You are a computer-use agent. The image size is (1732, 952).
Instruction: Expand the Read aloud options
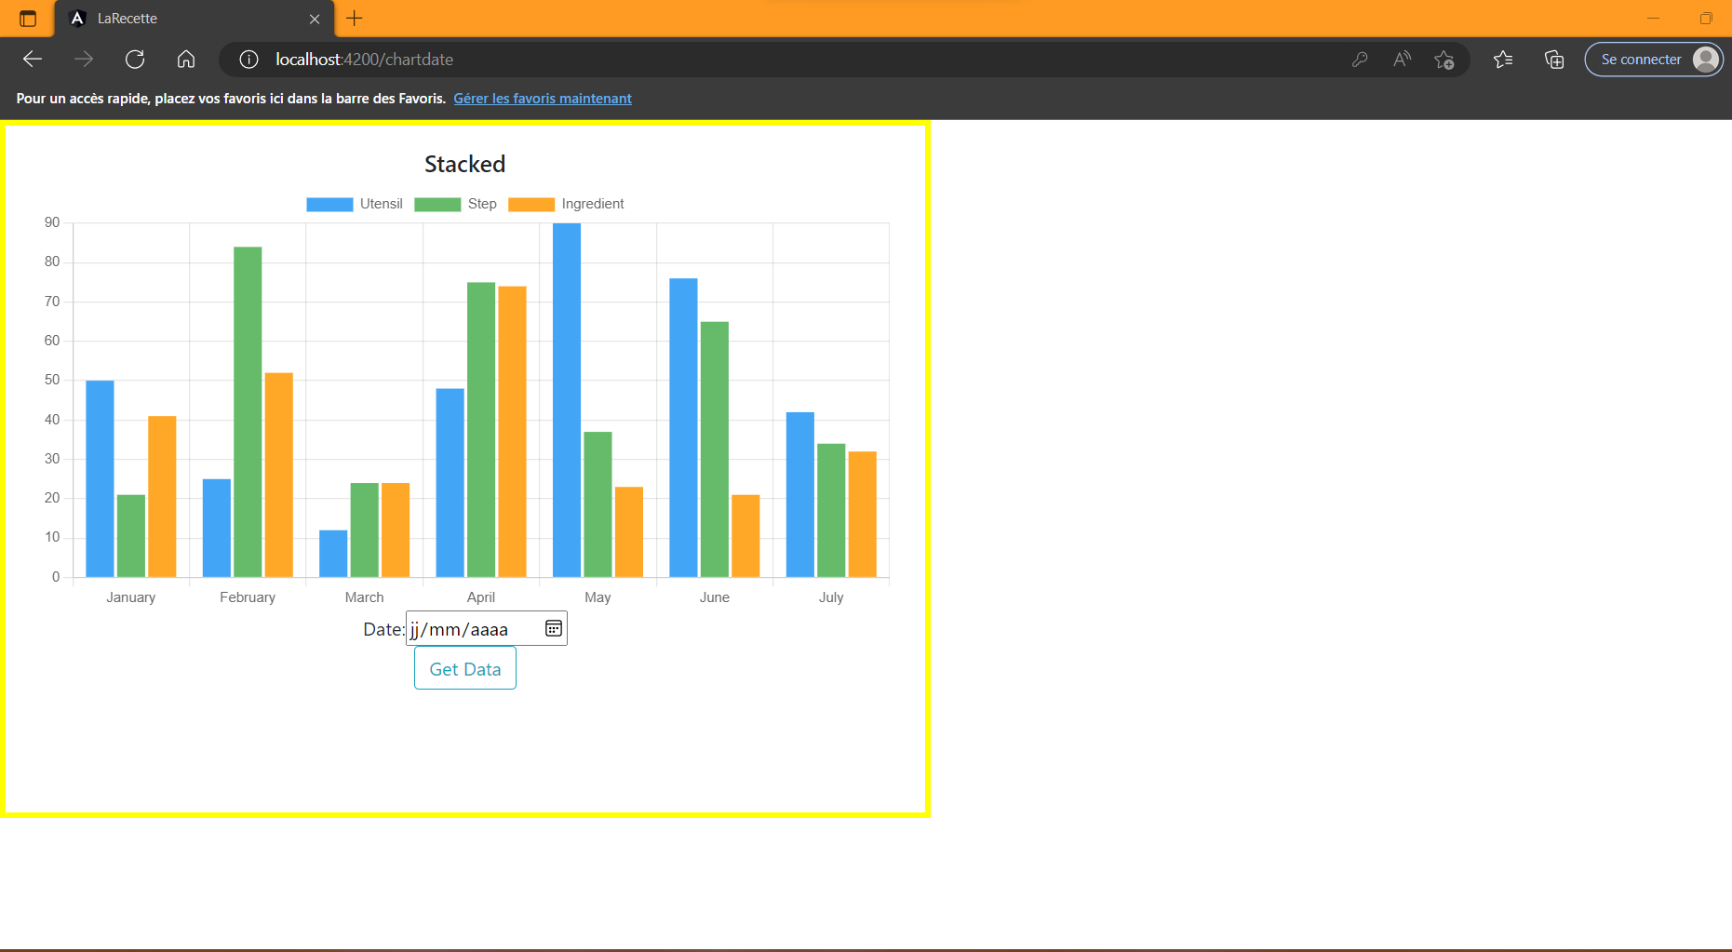pyautogui.click(x=1402, y=59)
